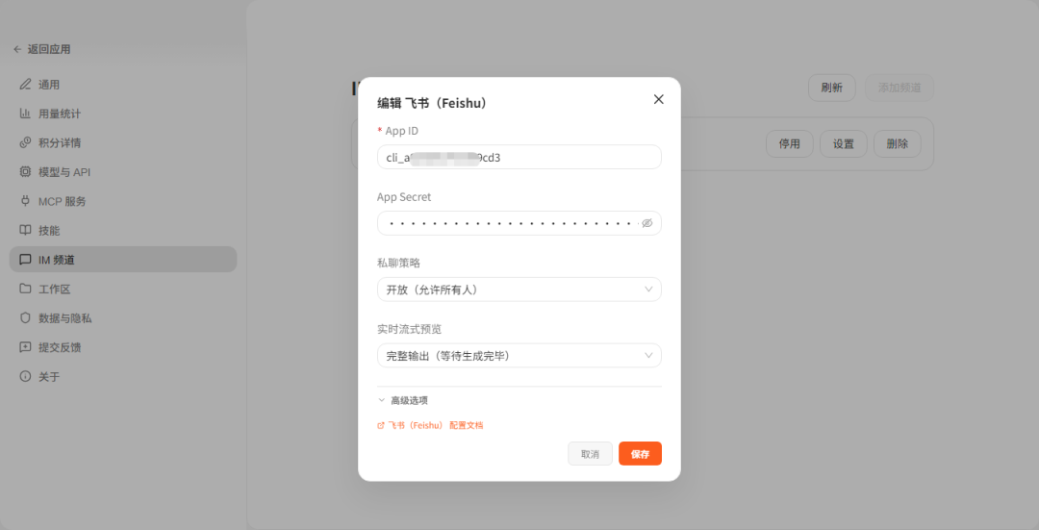Open the 提交反馈 section

(122, 346)
